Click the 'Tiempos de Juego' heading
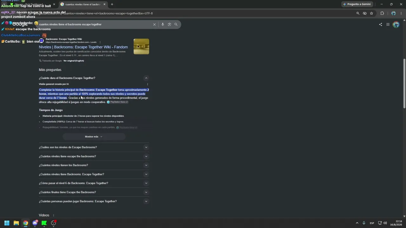The image size is (406, 228). [51, 110]
